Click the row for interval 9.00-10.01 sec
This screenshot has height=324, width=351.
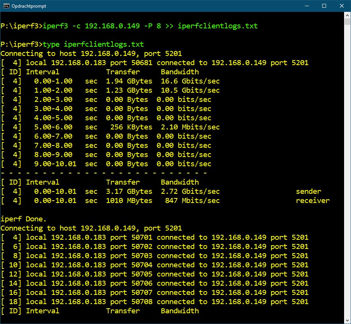106,164
